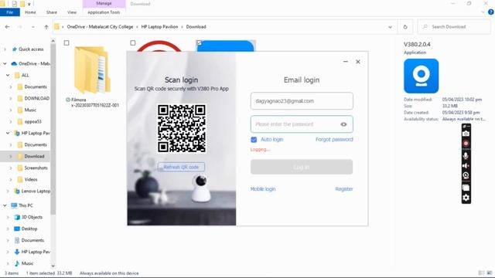Expand the Lenovo Laptop node
Screen dimensions: 495x278
click(x=8, y=191)
